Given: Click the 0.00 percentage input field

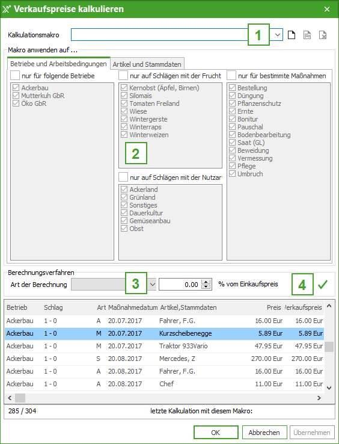Looking at the screenshot, I should 180,285.
